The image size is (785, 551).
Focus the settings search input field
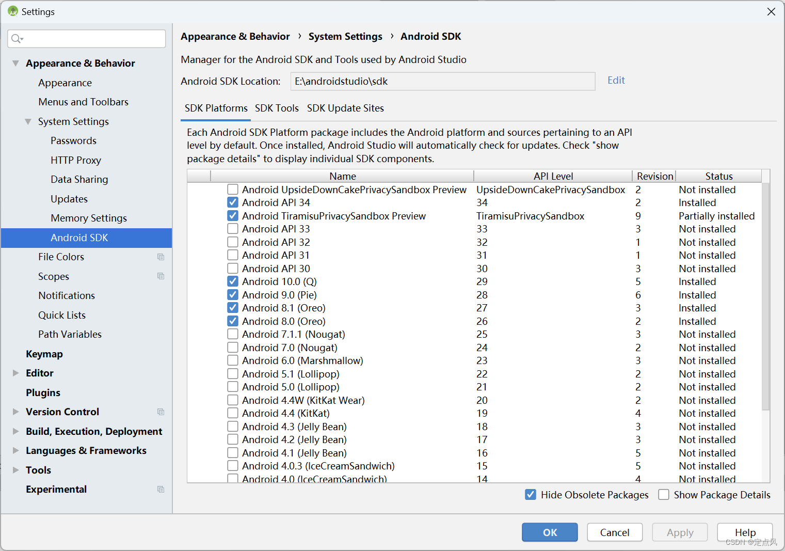pyautogui.click(x=87, y=39)
